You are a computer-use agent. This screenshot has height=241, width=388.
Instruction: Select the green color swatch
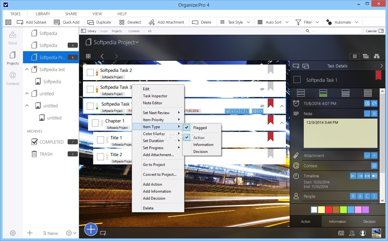[x=343, y=210]
